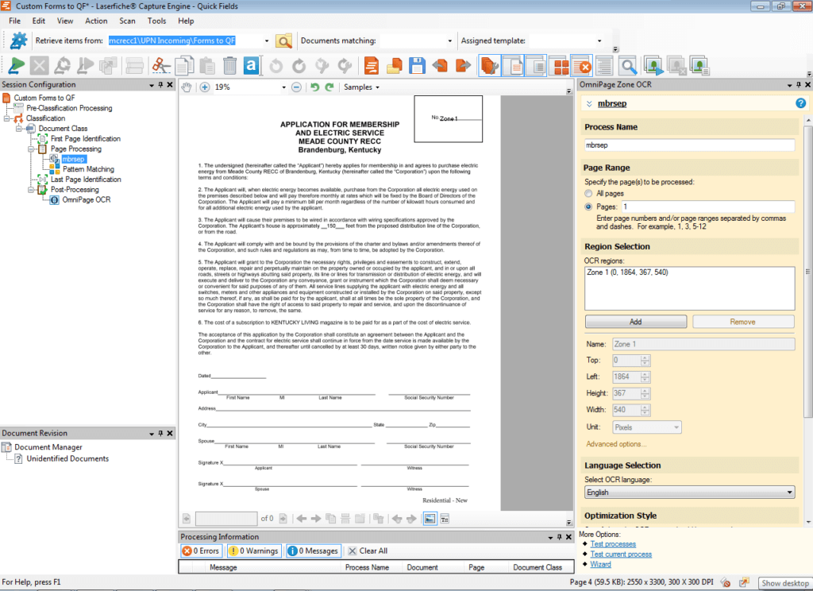Click the monitor with play arrow icon

point(653,66)
